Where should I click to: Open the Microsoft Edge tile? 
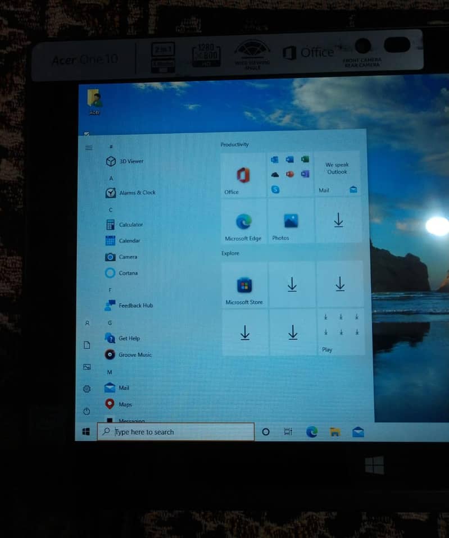click(x=244, y=221)
